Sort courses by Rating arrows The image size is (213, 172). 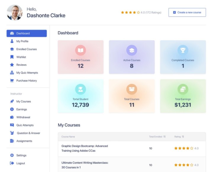click(183, 137)
